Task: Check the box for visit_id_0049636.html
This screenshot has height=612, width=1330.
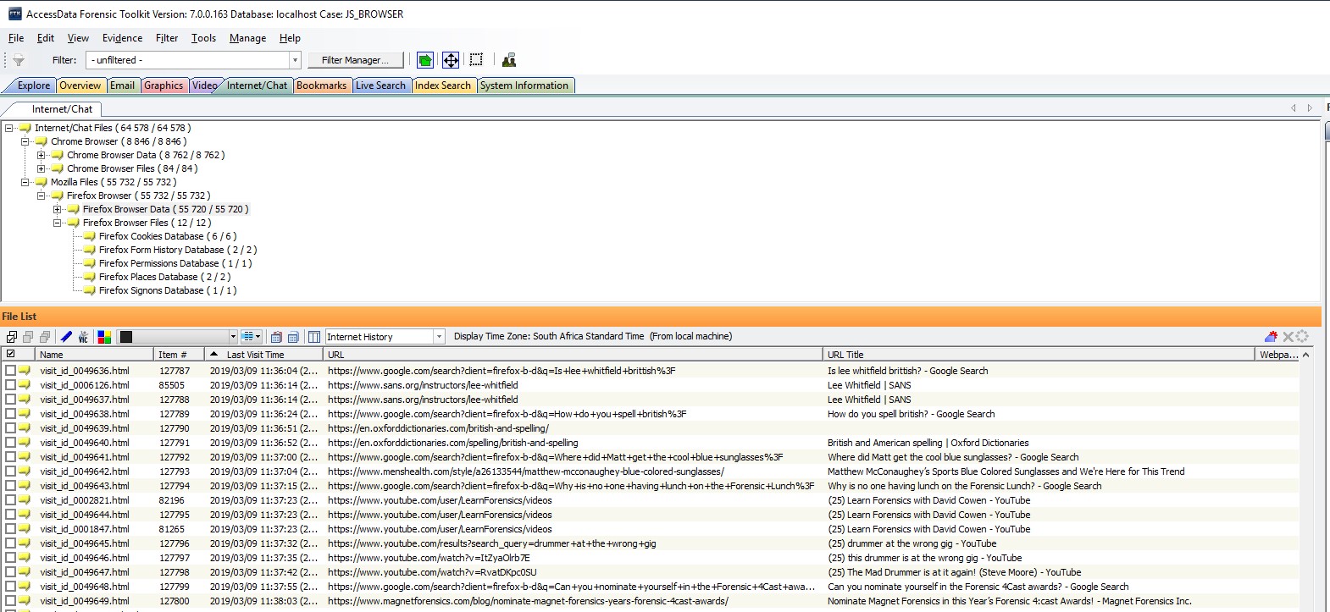Action: [10, 371]
